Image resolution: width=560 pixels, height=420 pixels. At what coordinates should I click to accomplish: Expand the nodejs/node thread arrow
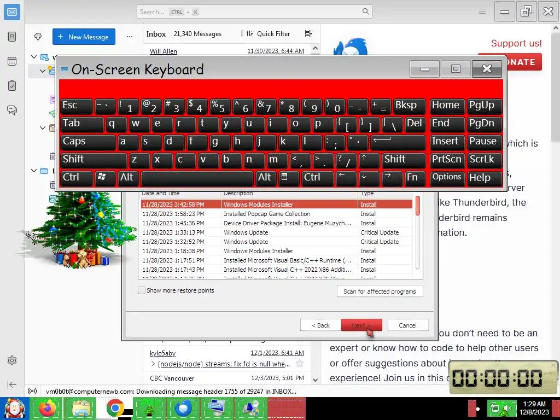pos(153,364)
